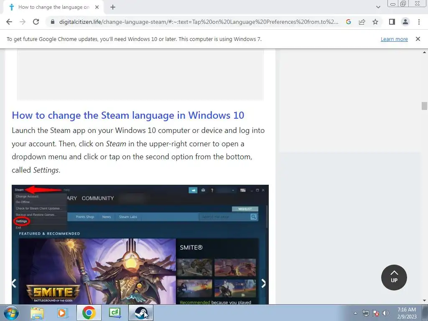
Task: Reload the current page
Action: tap(36, 22)
